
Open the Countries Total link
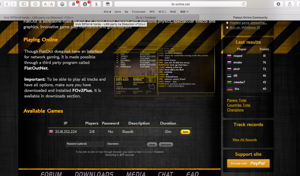pyautogui.click(x=239, y=105)
